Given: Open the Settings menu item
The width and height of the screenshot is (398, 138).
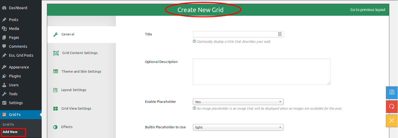Looking at the screenshot, I should tap(21, 103).
